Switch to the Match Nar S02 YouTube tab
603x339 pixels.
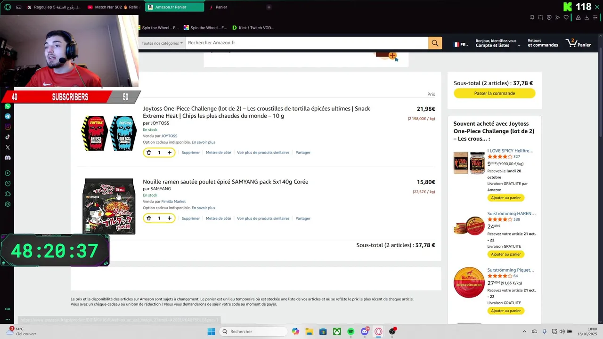(114, 7)
